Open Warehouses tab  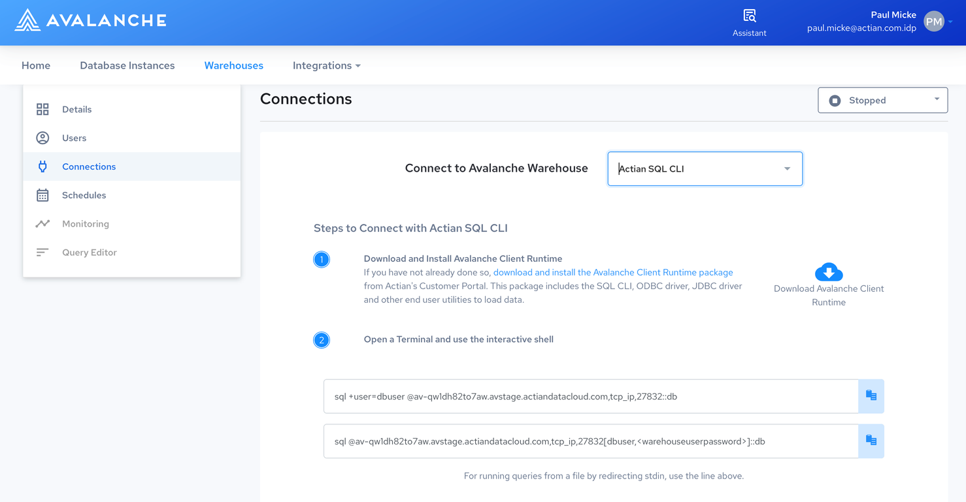click(234, 65)
